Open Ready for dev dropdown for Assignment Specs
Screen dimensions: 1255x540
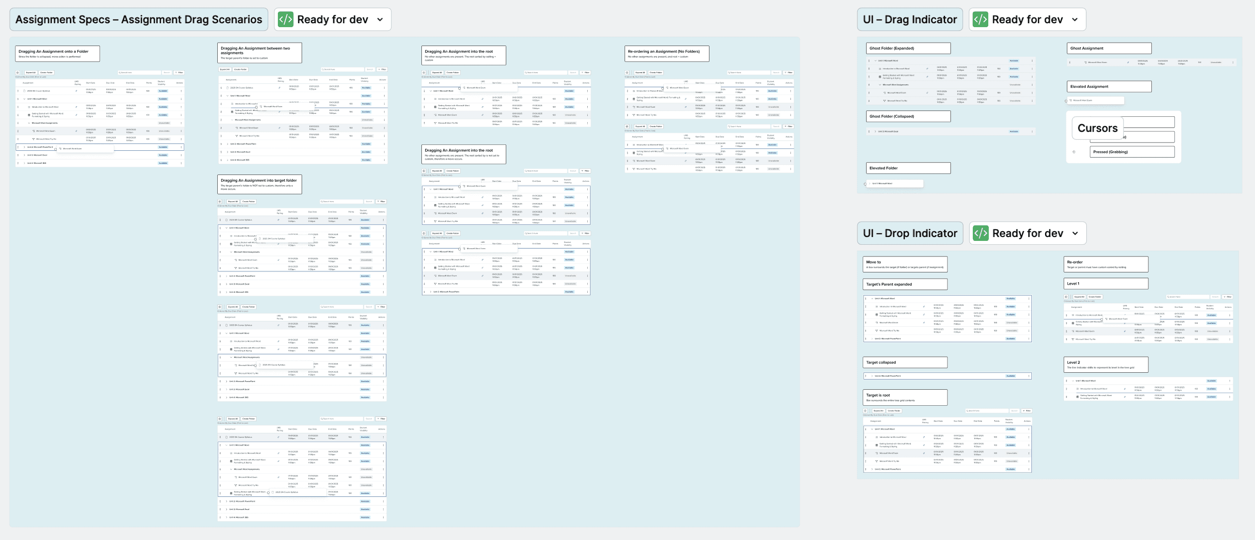[x=380, y=19]
